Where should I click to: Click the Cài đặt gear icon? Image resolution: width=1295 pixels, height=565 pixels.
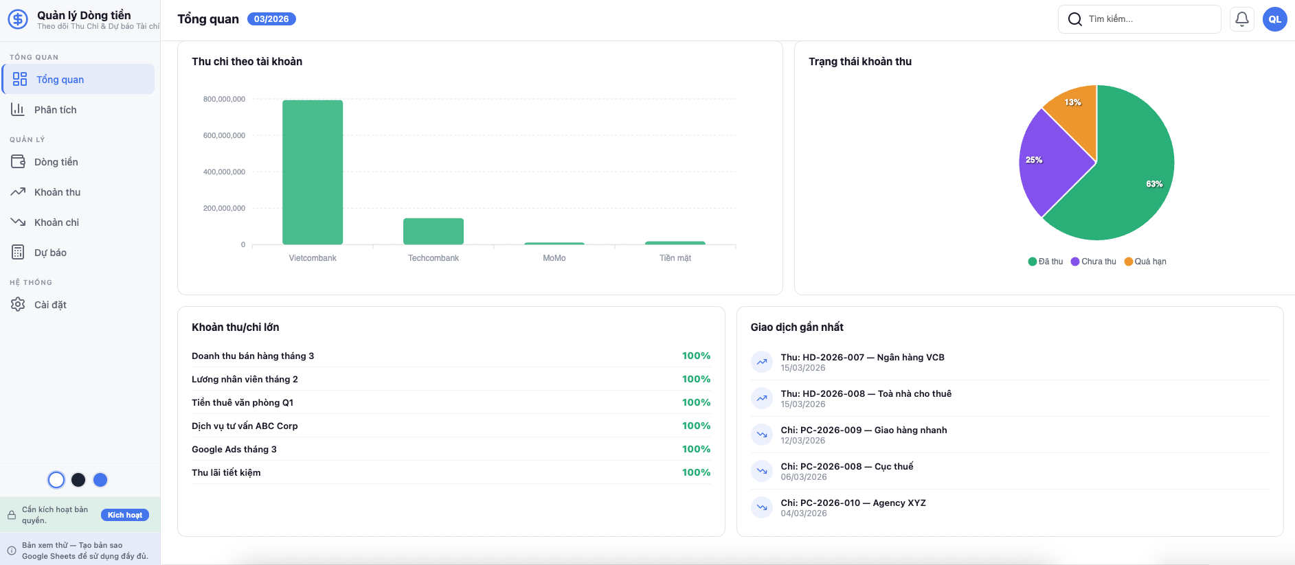pyautogui.click(x=18, y=305)
